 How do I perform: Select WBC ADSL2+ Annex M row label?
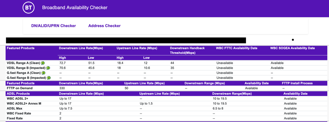tap(24, 103)
